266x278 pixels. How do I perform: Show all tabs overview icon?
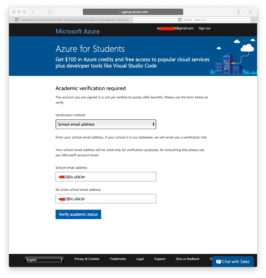click(250, 12)
